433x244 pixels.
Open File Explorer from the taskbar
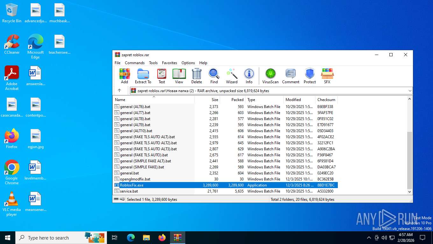tap(146, 238)
